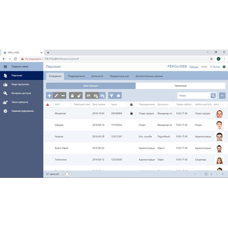Screen dimensions: 228x228
Task: Select the Действующие employees view
Action: (x=91, y=85)
